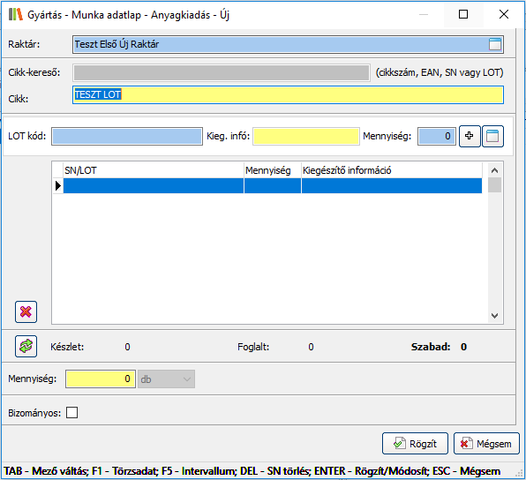Open the db unit dropdown
Image resolution: width=526 pixels, height=480 pixels.
166,379
